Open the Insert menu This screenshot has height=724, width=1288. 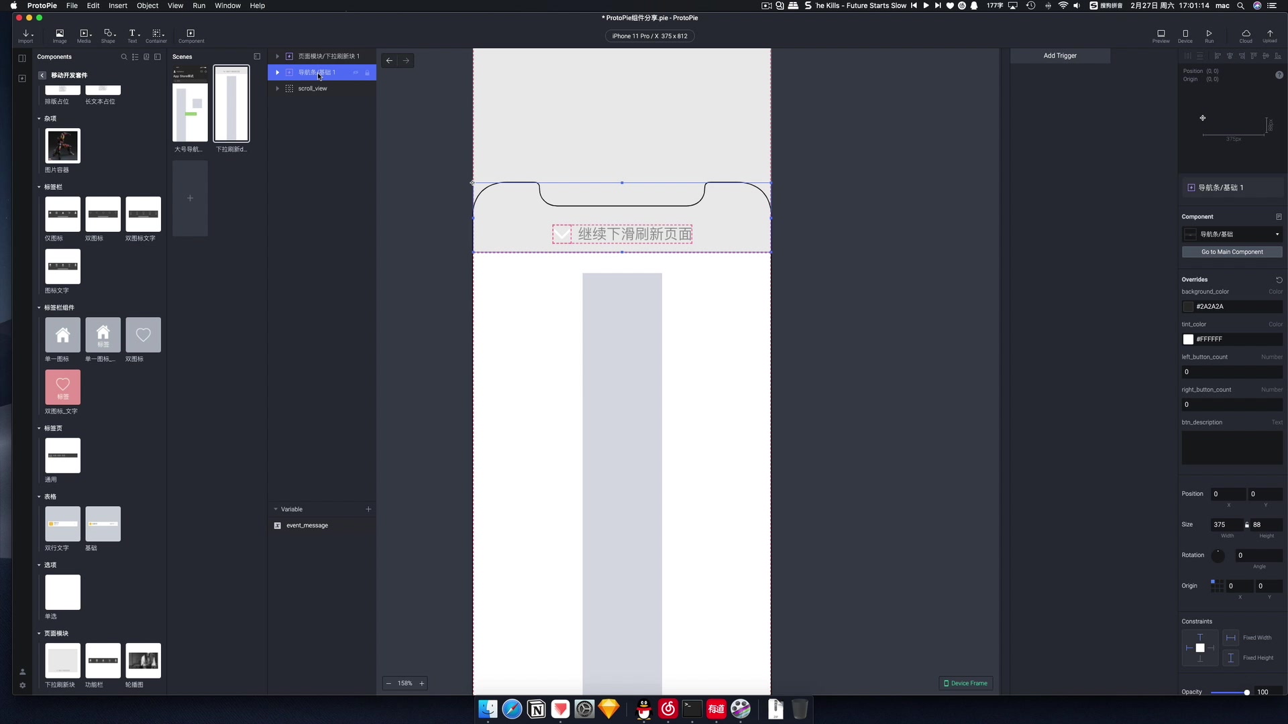117,5
